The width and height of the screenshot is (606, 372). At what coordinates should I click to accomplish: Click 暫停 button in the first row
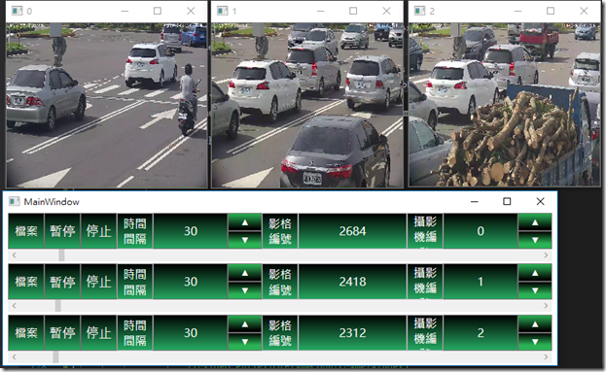(62, 231)
